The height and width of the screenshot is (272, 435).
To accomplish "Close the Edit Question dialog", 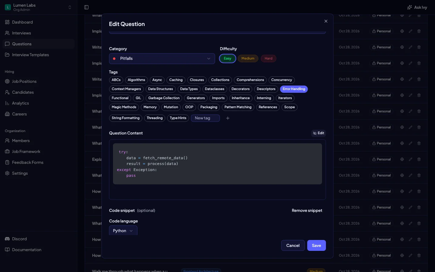I will point(326,21).
